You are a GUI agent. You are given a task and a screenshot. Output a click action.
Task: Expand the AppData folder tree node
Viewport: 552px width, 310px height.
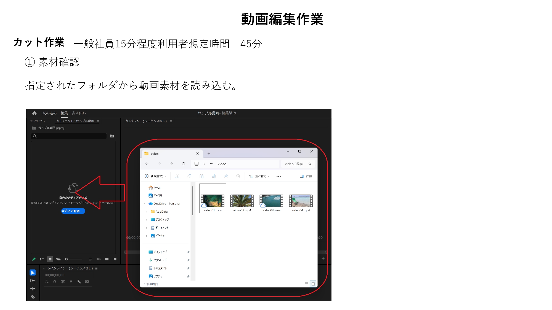pyautogui.click(x=146, y=212)
